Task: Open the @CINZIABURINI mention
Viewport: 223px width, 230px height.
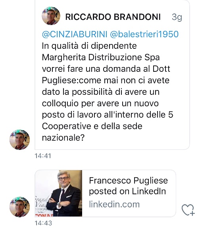Action: coord(75,34)
